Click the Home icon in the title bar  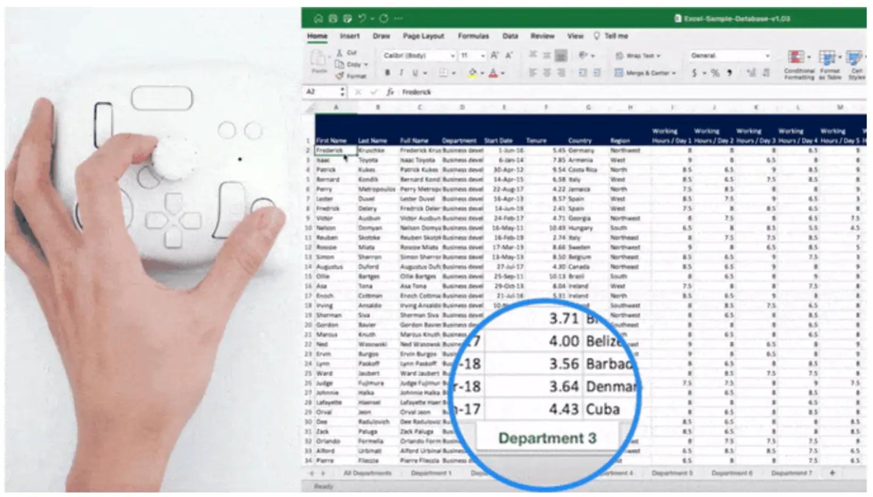coord(318,19)
